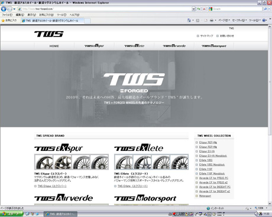This screenshot has height=217, width=272.
Task: Click the search magnifier icon
Action: (x=265, y=9)
